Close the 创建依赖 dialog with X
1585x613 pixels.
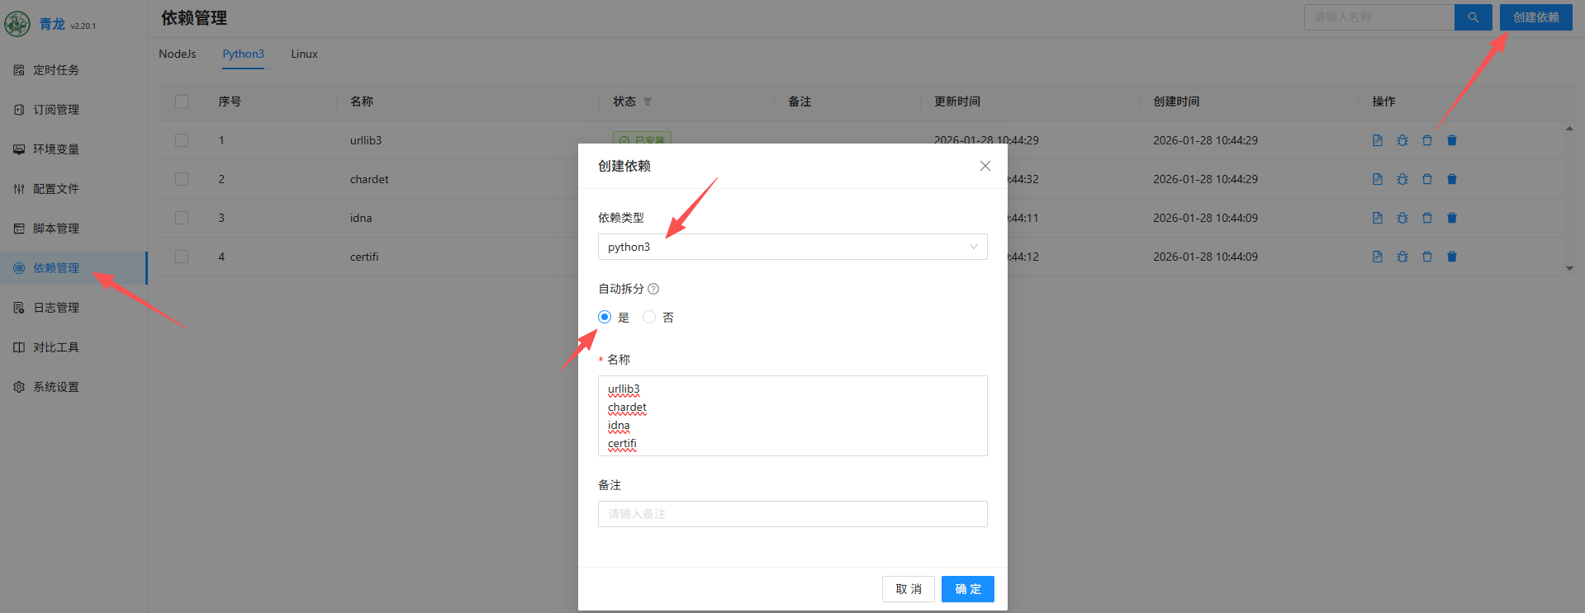pos(985,166)
